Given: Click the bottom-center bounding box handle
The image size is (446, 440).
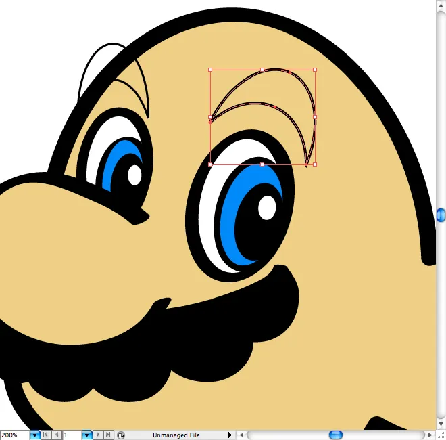Looking at the screenshot, I should point(262,164).
